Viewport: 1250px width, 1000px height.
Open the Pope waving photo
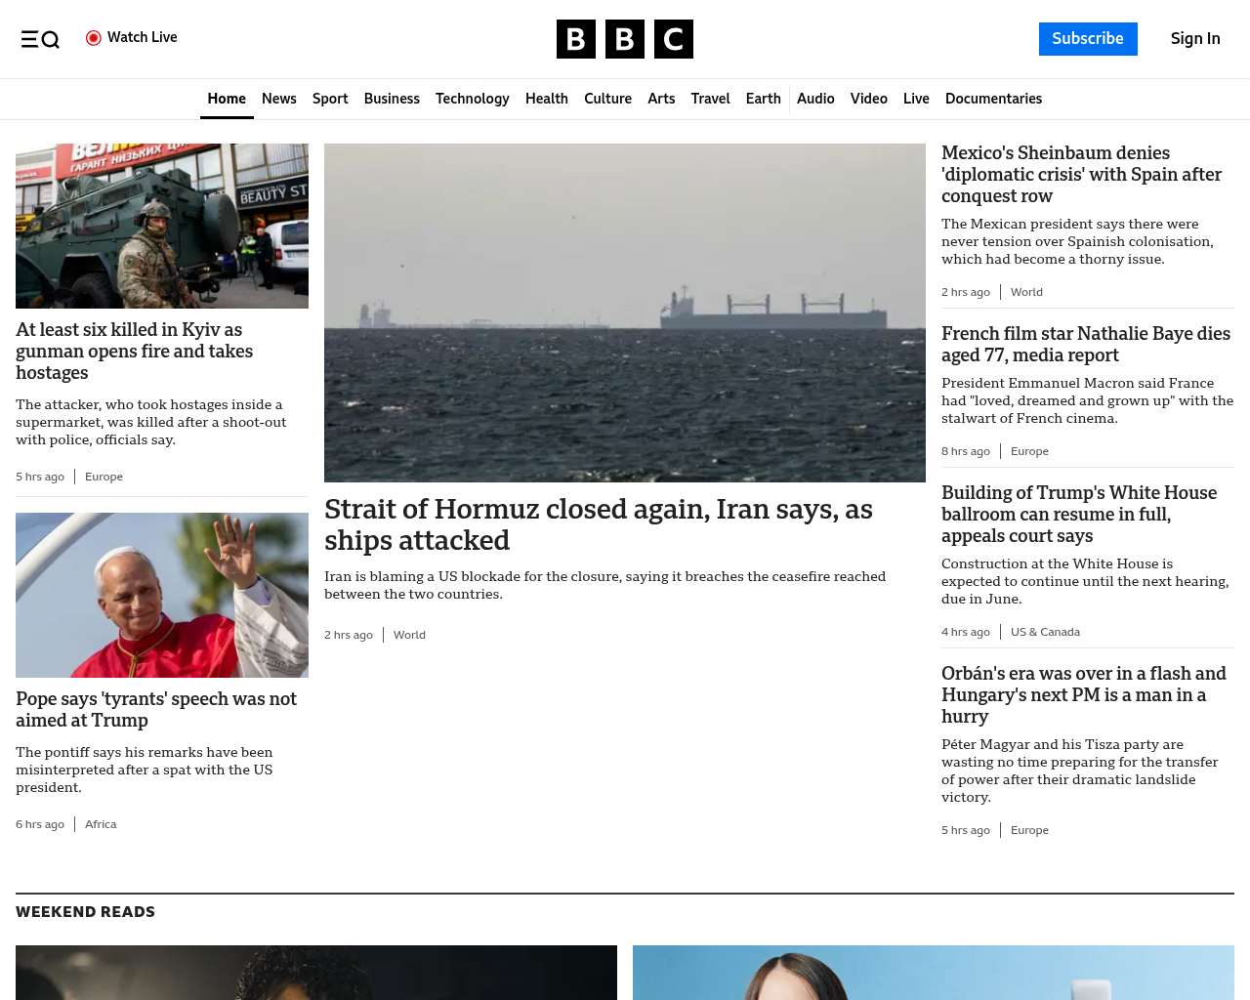tap(162, 595)
